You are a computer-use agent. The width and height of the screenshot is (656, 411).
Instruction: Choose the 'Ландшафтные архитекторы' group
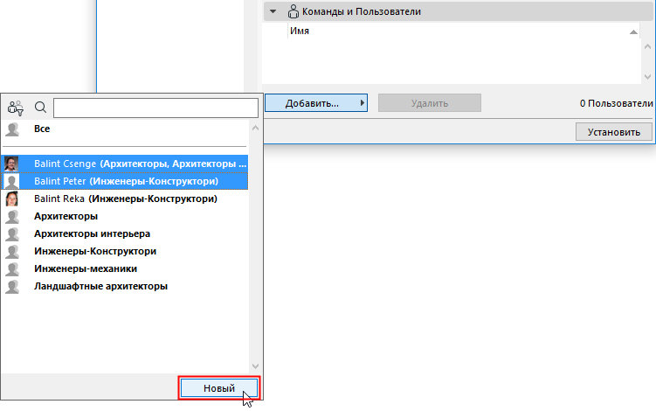[x=124, y=287]
